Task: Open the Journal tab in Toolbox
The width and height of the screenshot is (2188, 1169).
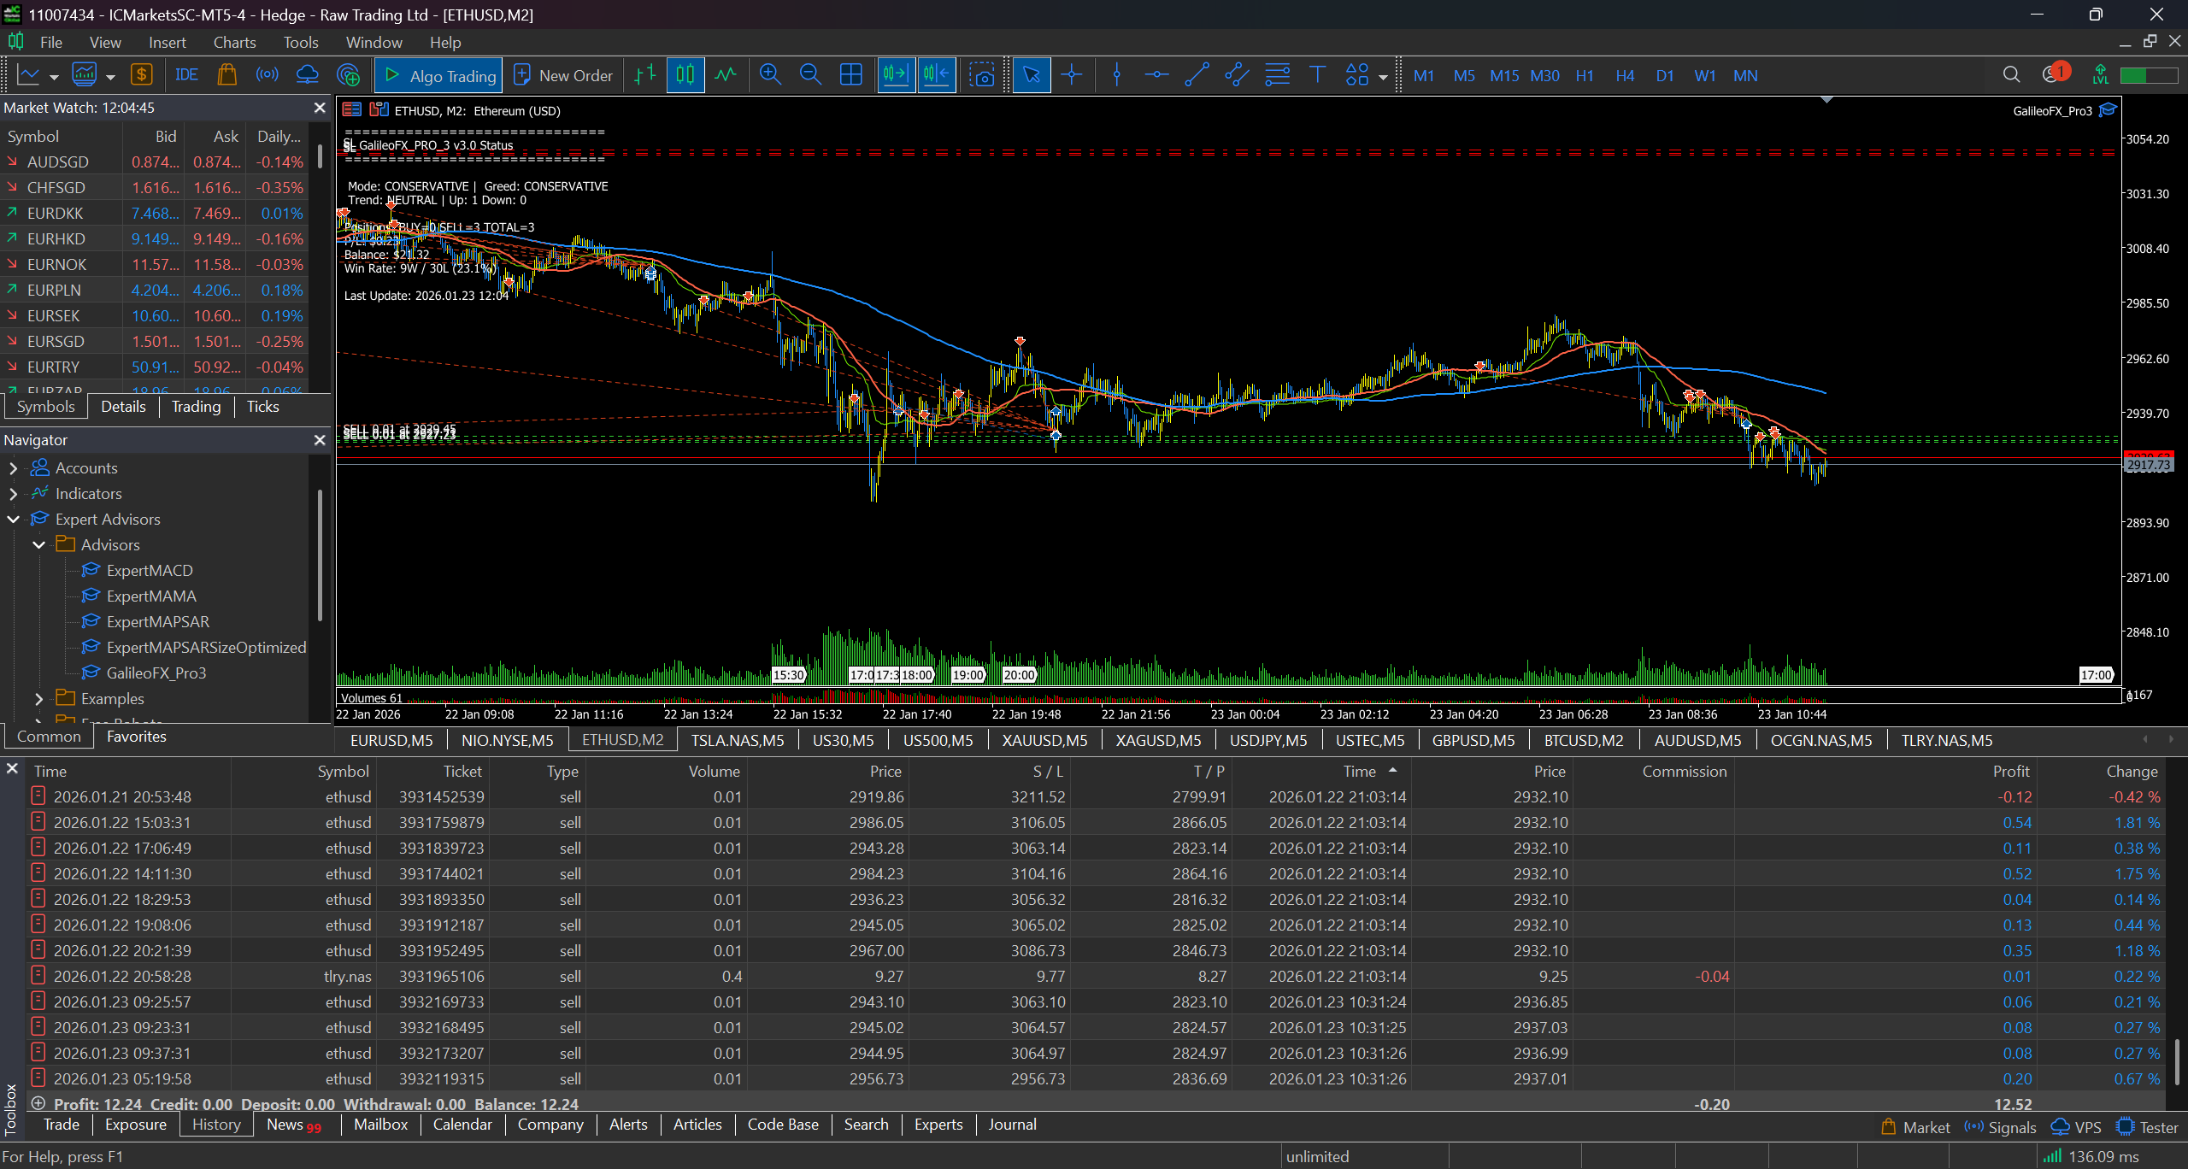Action: (1012, 1125)
